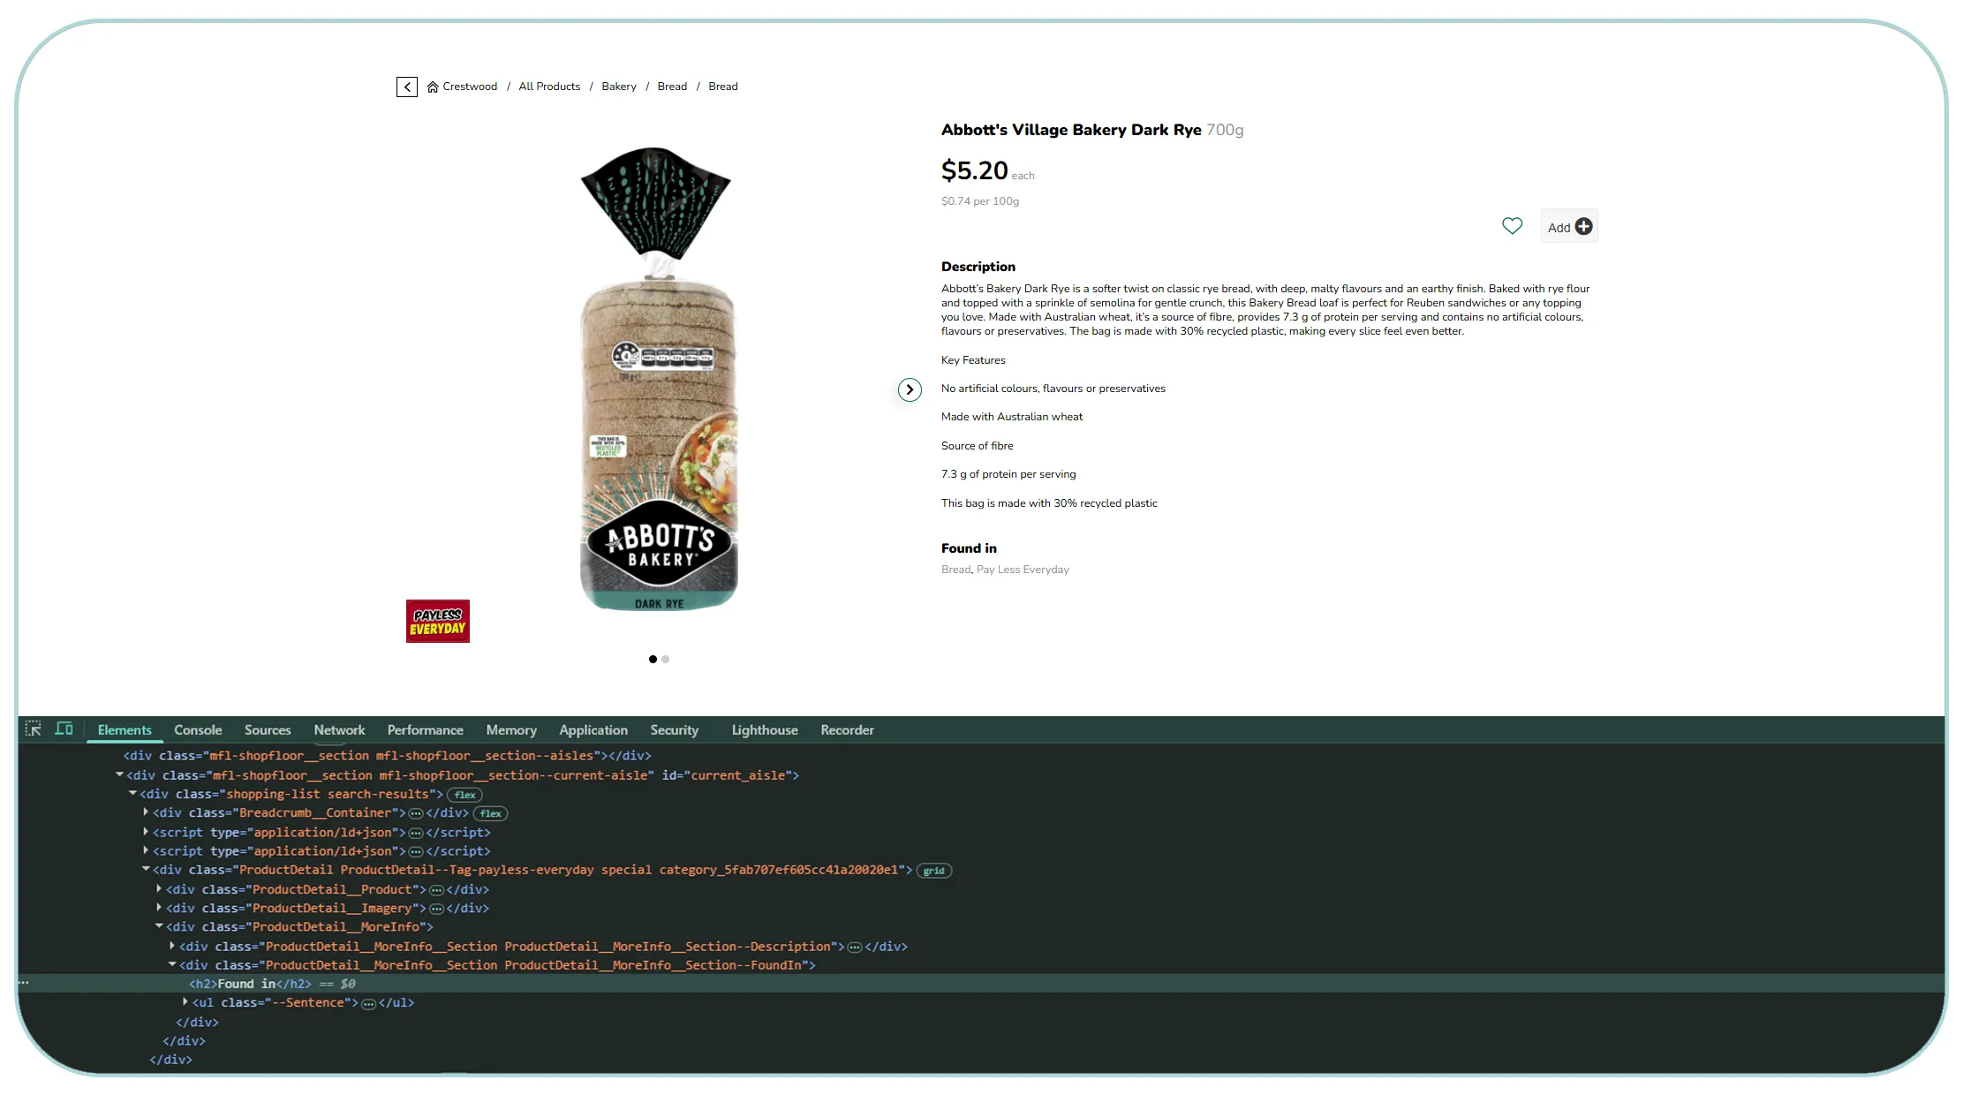This screenshot has width=1963, height=1095.
Task: Open the Security tab
Action: click(x=675, y=730)
